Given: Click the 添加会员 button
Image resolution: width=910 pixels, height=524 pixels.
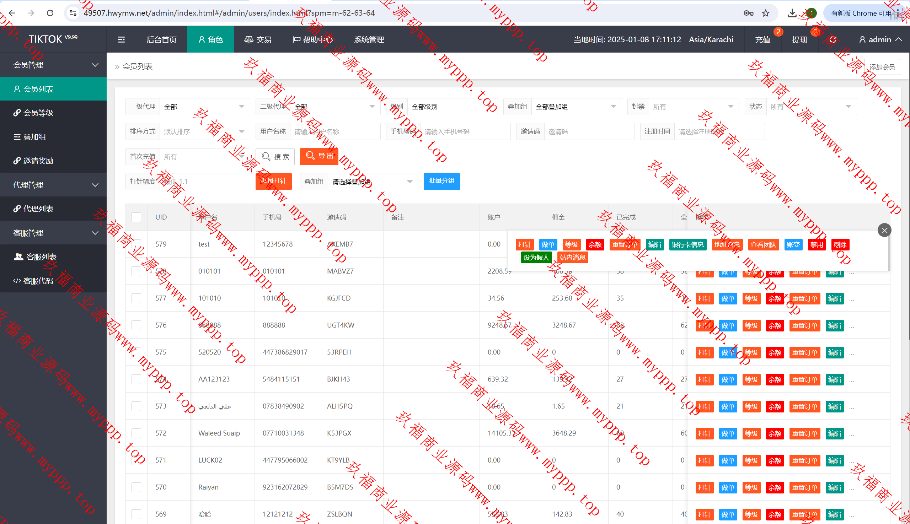Looking at the screenshot, I should [882, 67].
